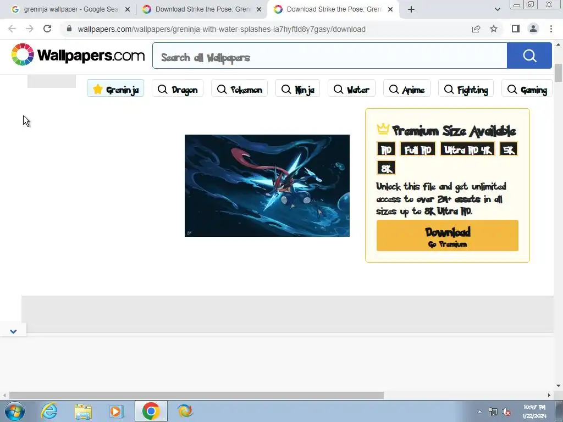Open the taskbar clock and date

534,411
